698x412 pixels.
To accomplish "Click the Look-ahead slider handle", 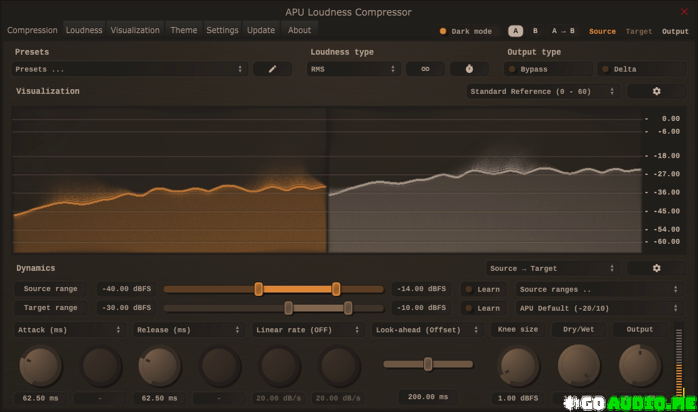I will point(427,364).
